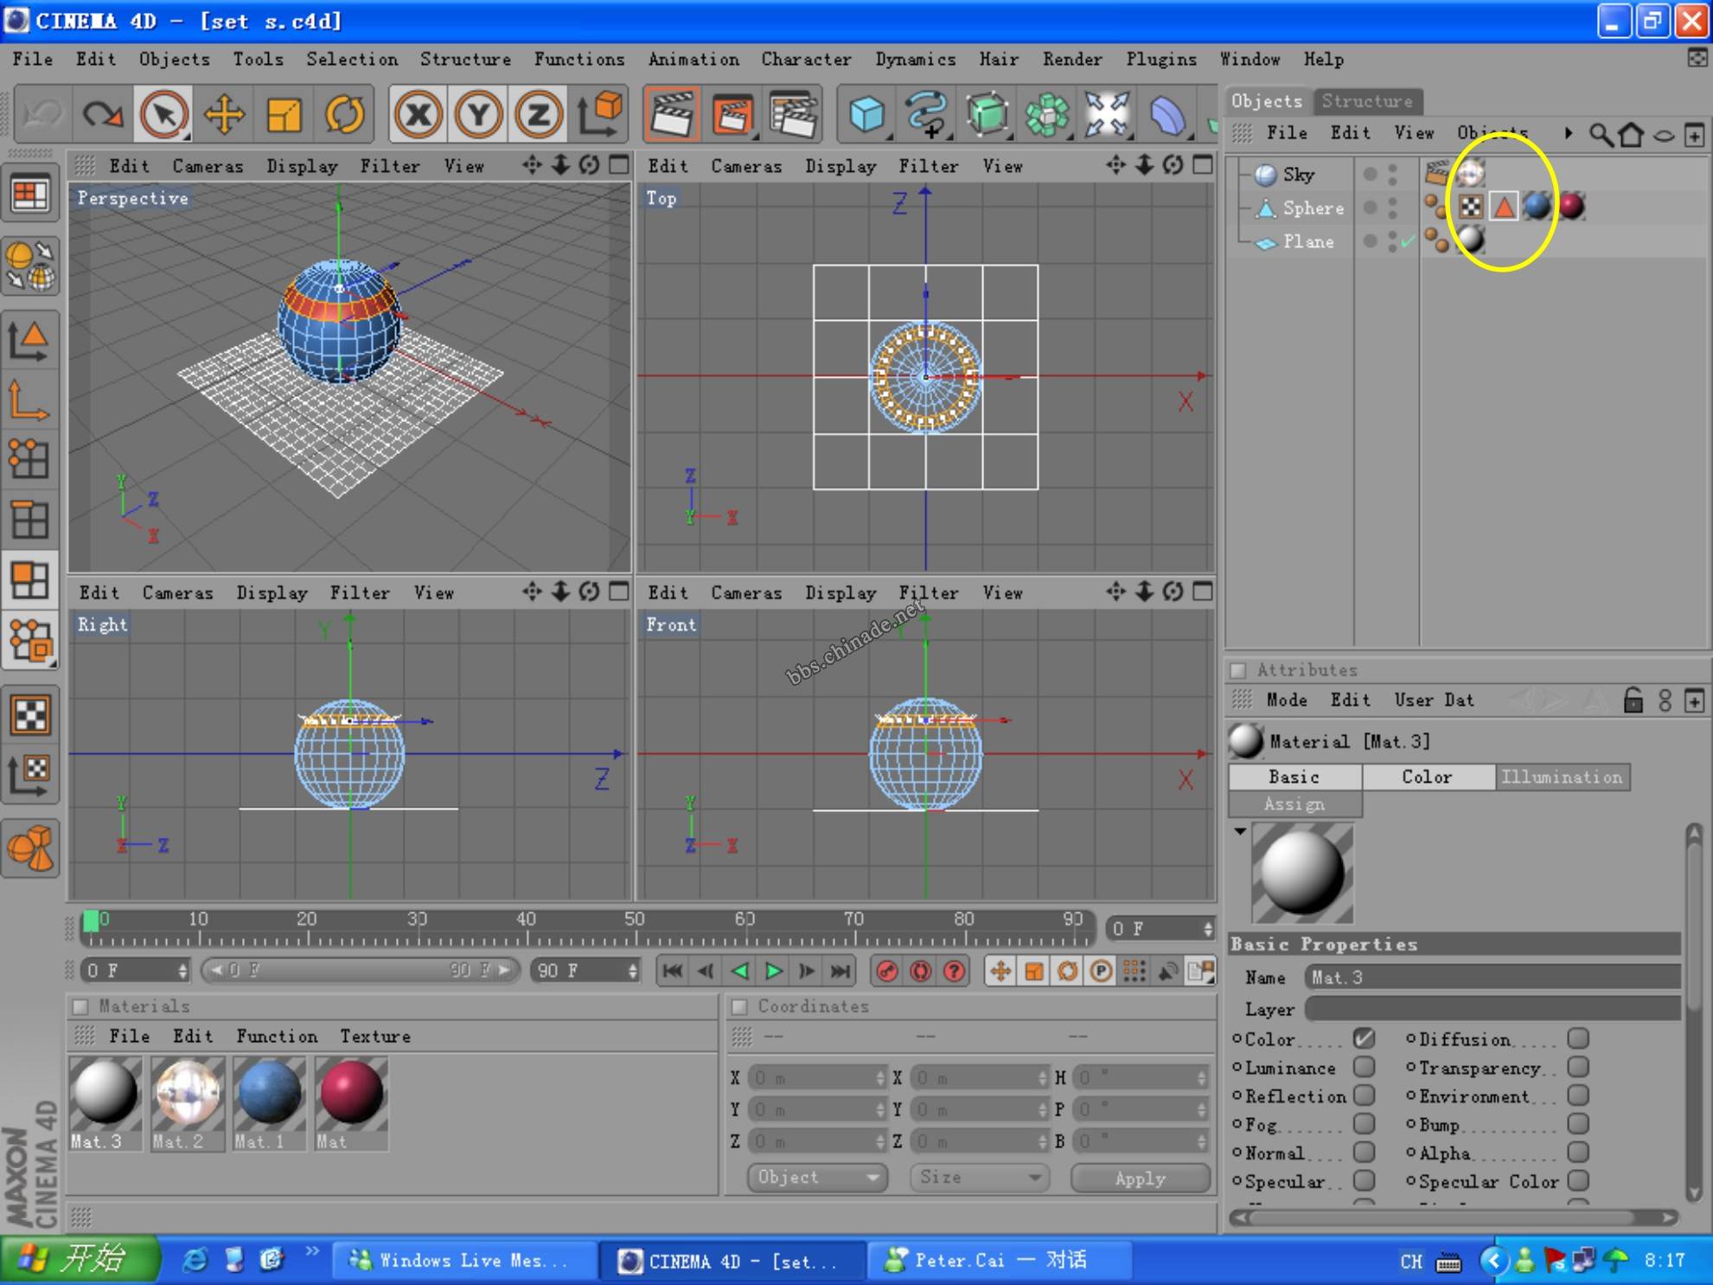
Task: Click the Apply coordinates button
Action: tap(1140, 1179)
